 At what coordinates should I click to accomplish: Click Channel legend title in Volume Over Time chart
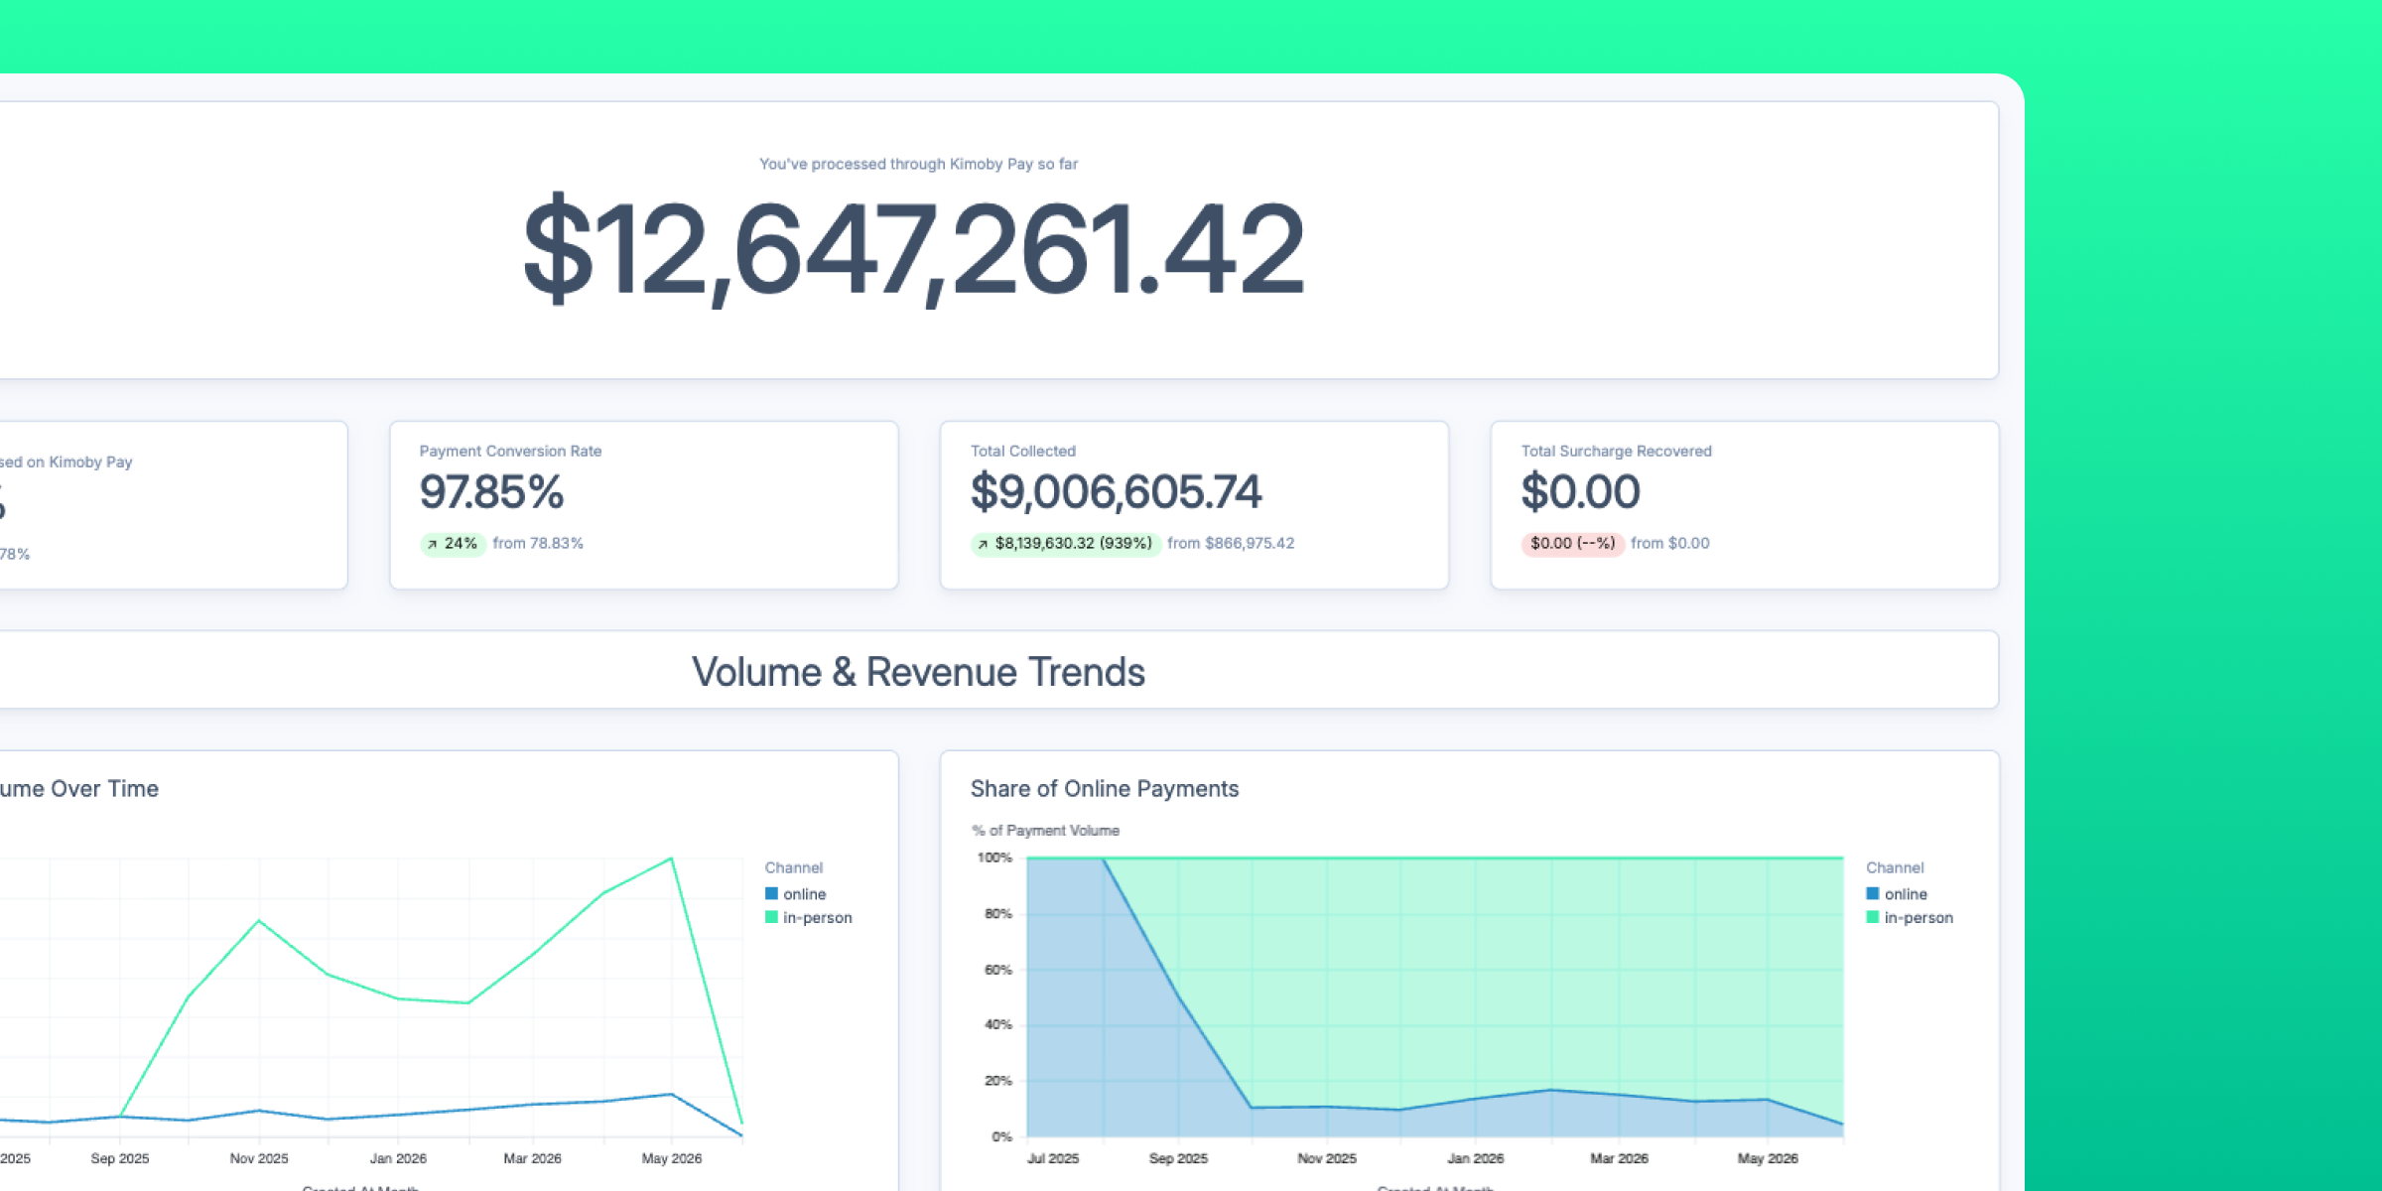pyautogui.click(x=793, y=867)
